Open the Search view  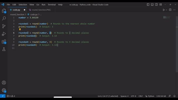(x=4, y=18)
